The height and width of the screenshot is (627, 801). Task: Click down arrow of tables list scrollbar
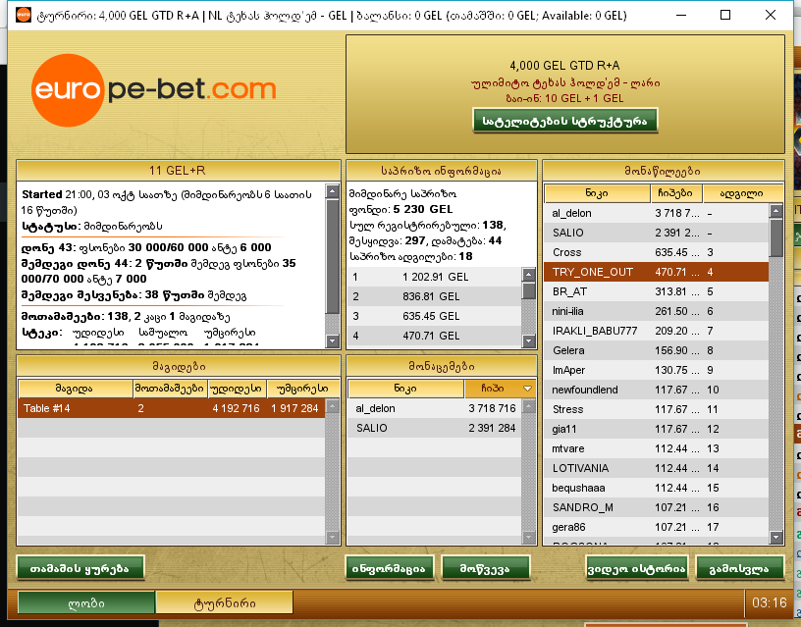point(333,537)
